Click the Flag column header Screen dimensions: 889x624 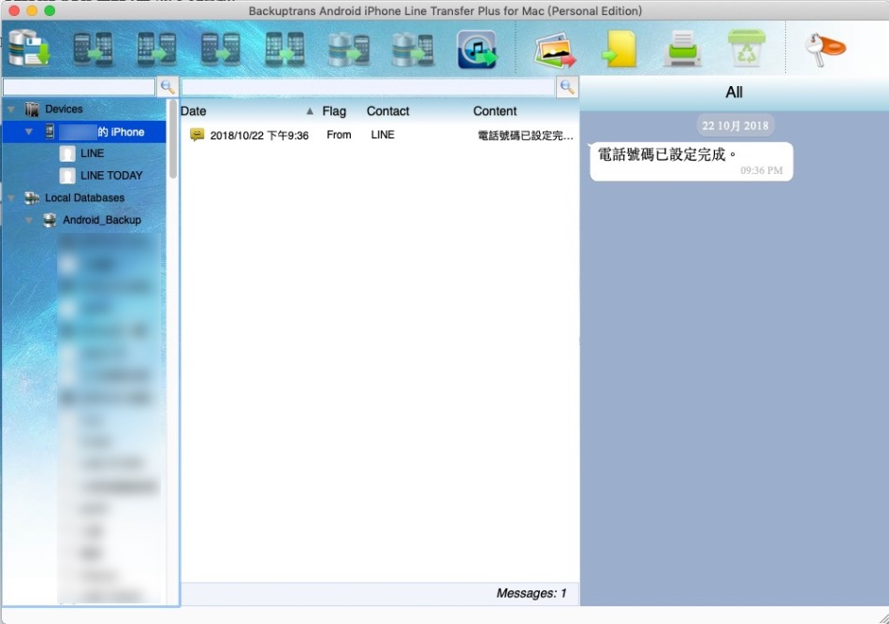click(334, 111)
